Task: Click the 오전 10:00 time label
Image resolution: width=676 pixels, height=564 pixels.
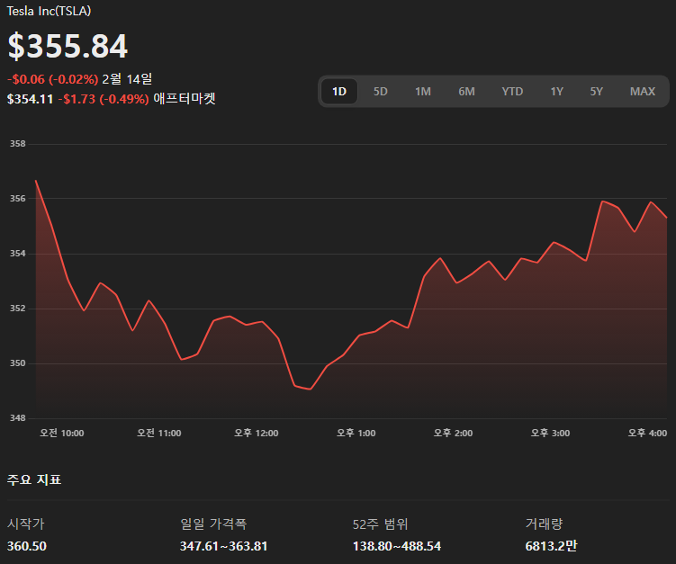Action: [61, 433]
